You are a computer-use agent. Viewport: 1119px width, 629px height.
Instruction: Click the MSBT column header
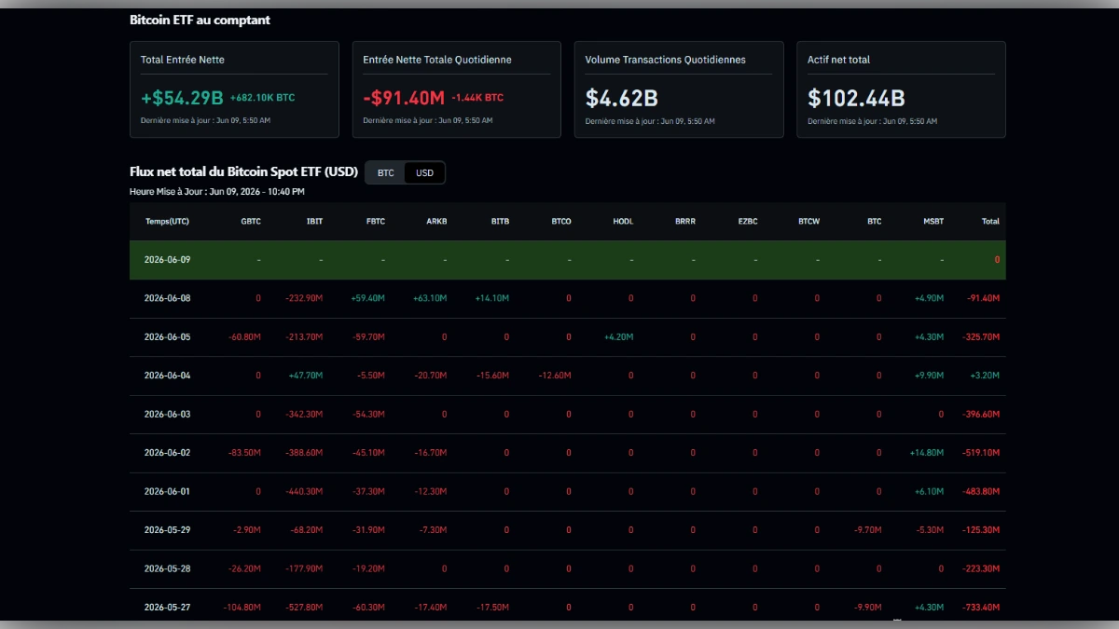(x=933, y=222)
